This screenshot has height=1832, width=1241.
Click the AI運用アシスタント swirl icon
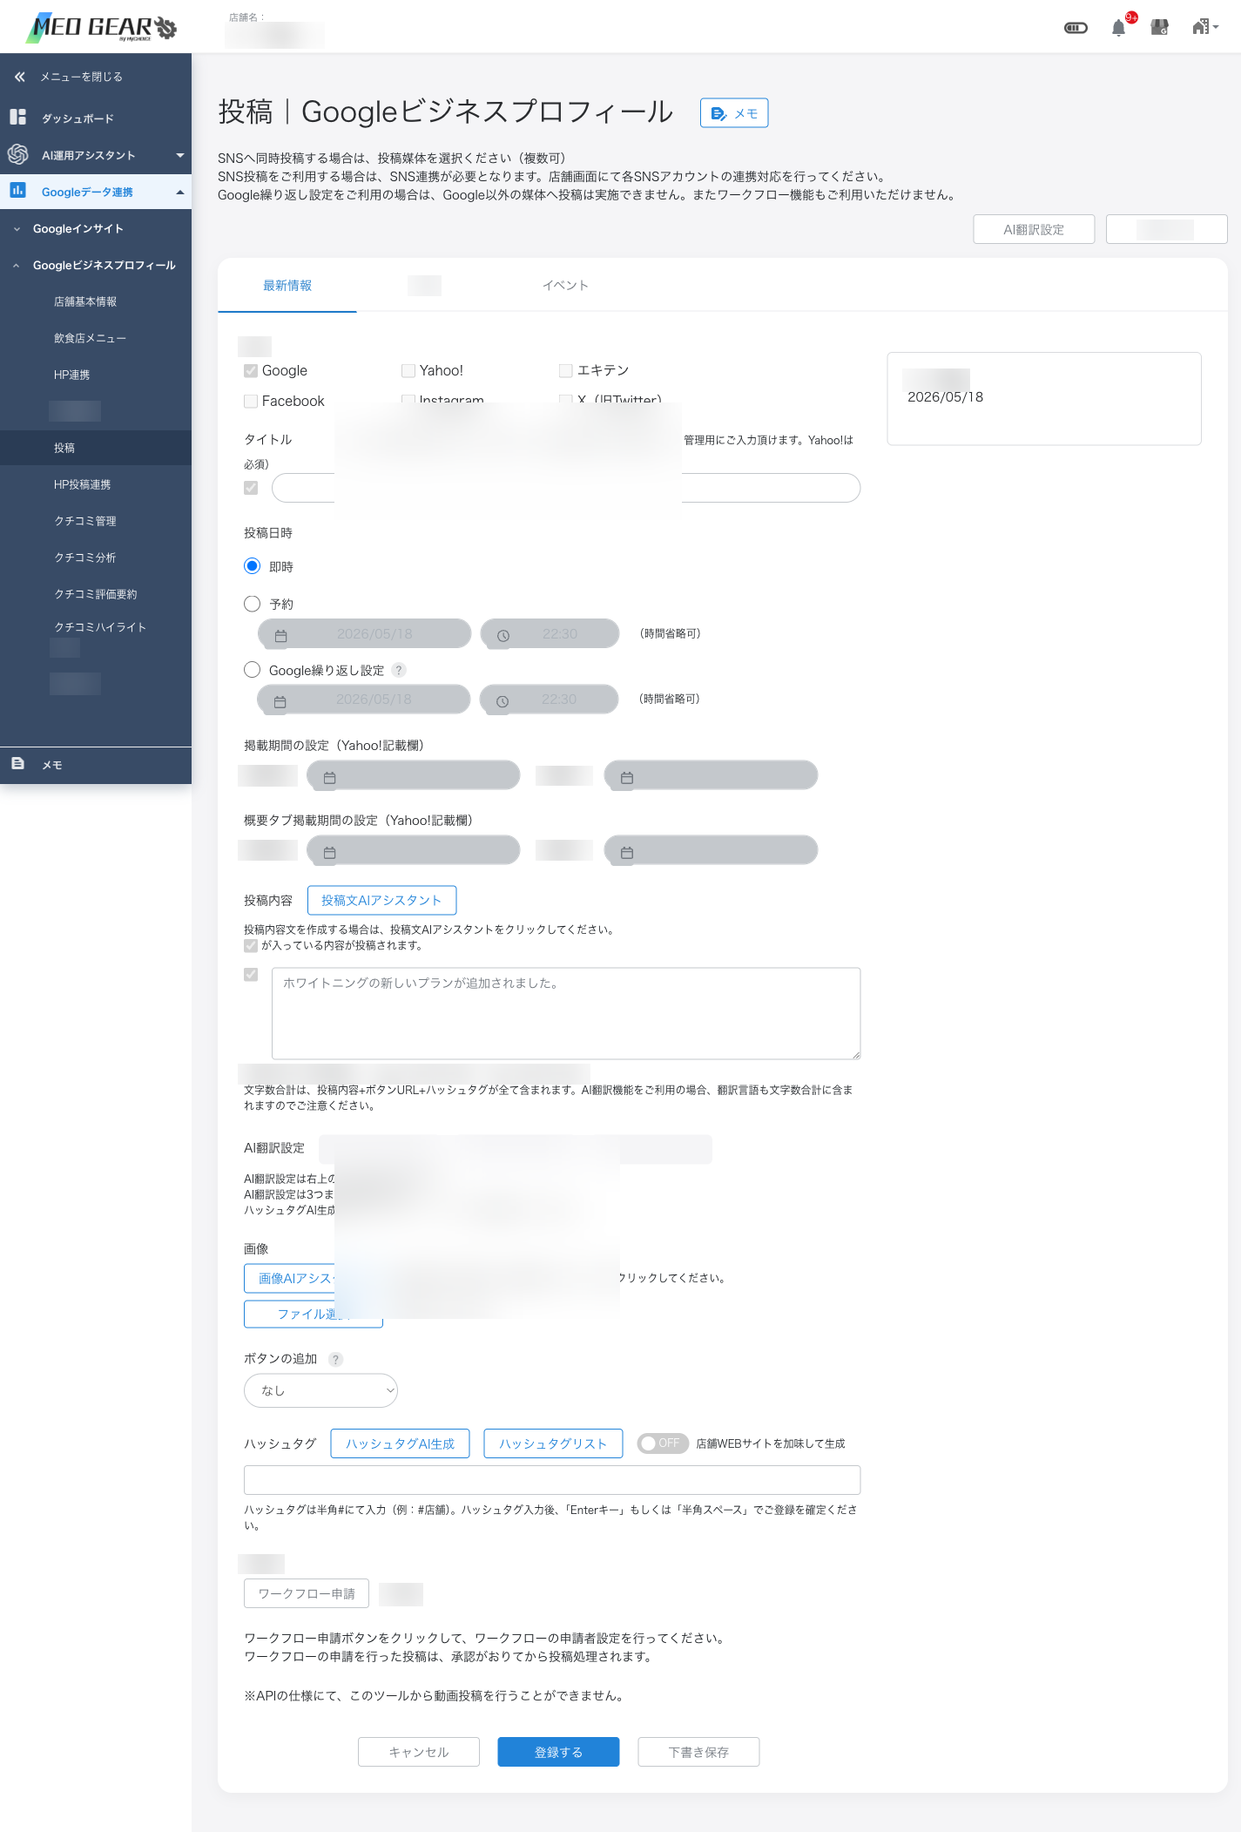point(18,154)
